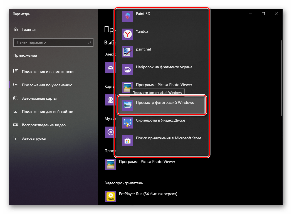Click current Picasa Photo Viewer icon below list

pos(111,164)
